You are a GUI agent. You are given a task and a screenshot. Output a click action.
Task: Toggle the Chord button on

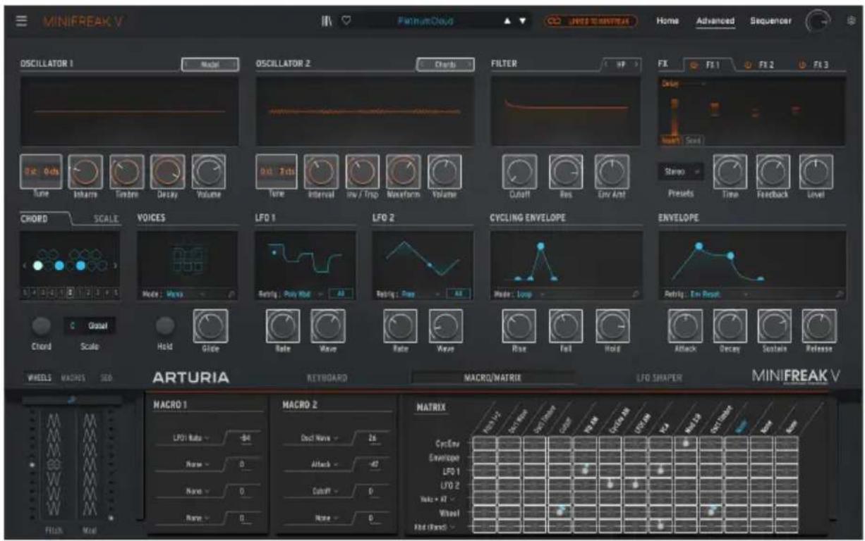click(x=42, y=325)
